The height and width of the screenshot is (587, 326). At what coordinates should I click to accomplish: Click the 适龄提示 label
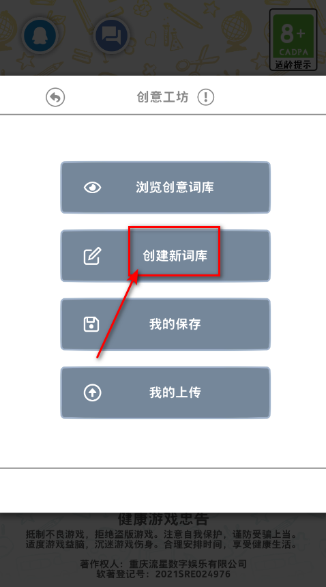[x=293, y=64]
